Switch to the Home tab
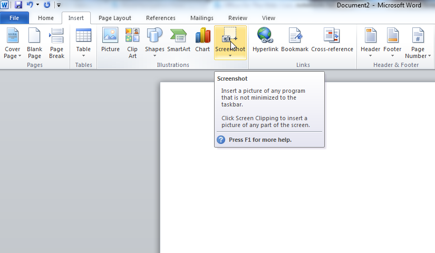 46,18
